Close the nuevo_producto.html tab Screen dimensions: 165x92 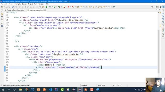45,10
